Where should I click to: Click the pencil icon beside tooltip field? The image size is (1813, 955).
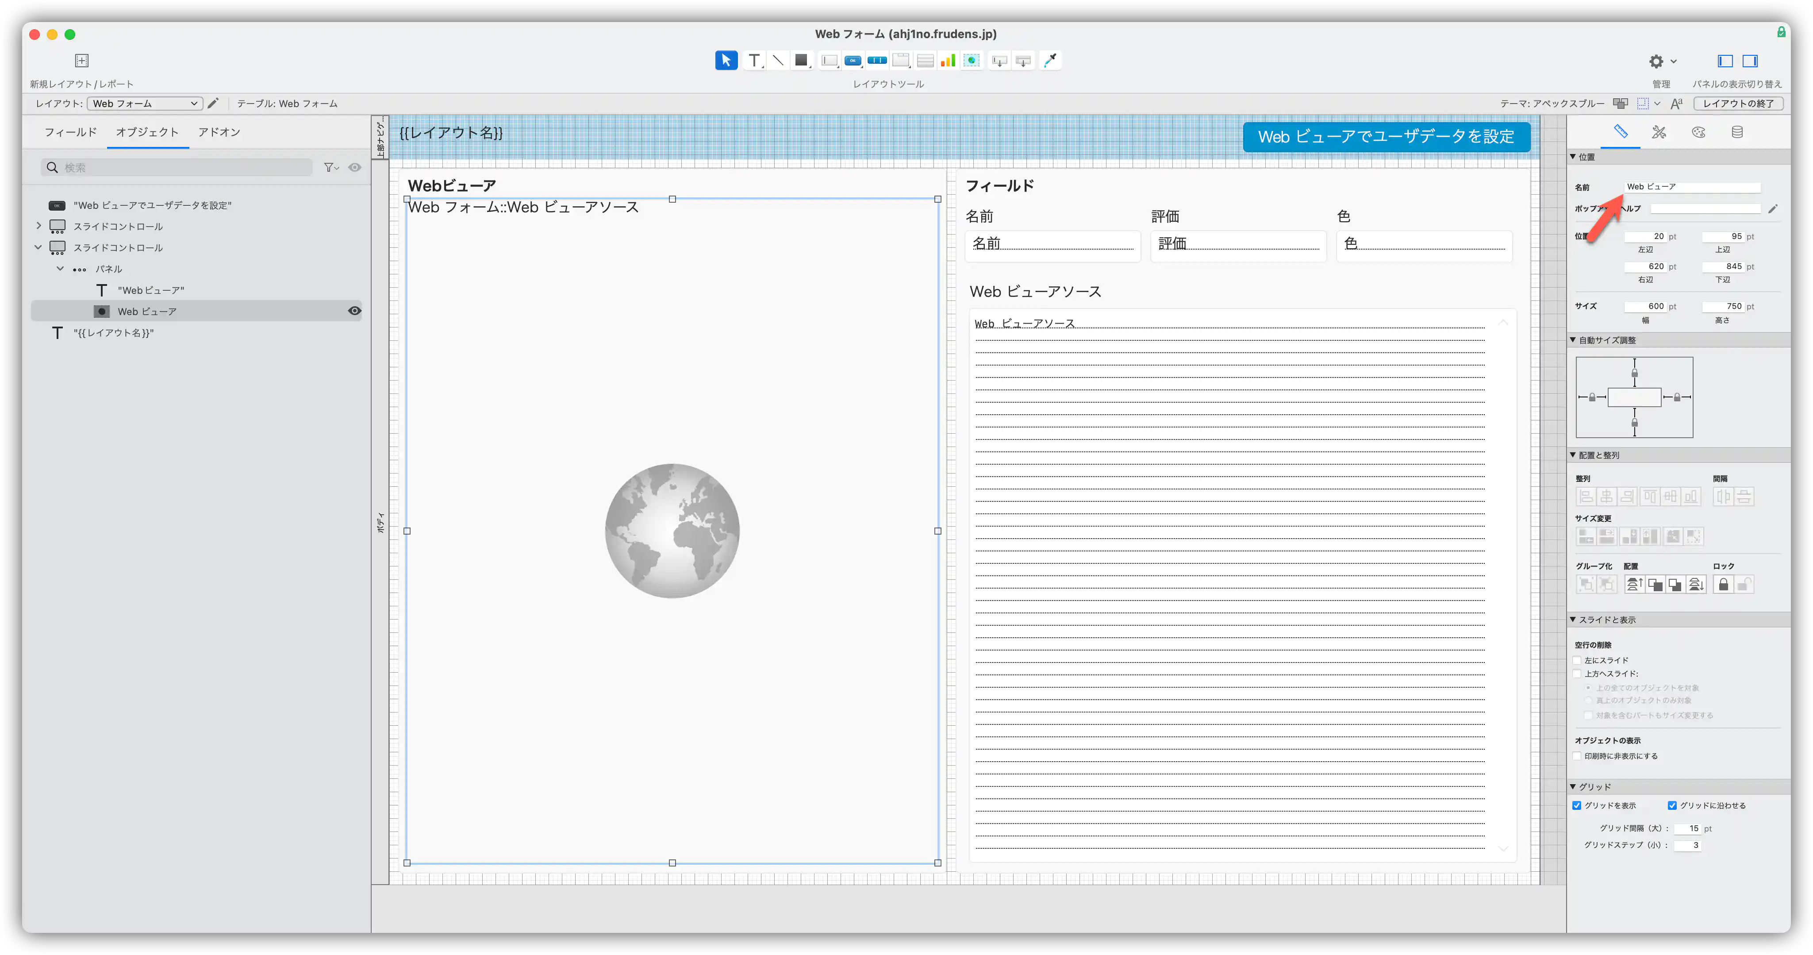pos(1773,208)
